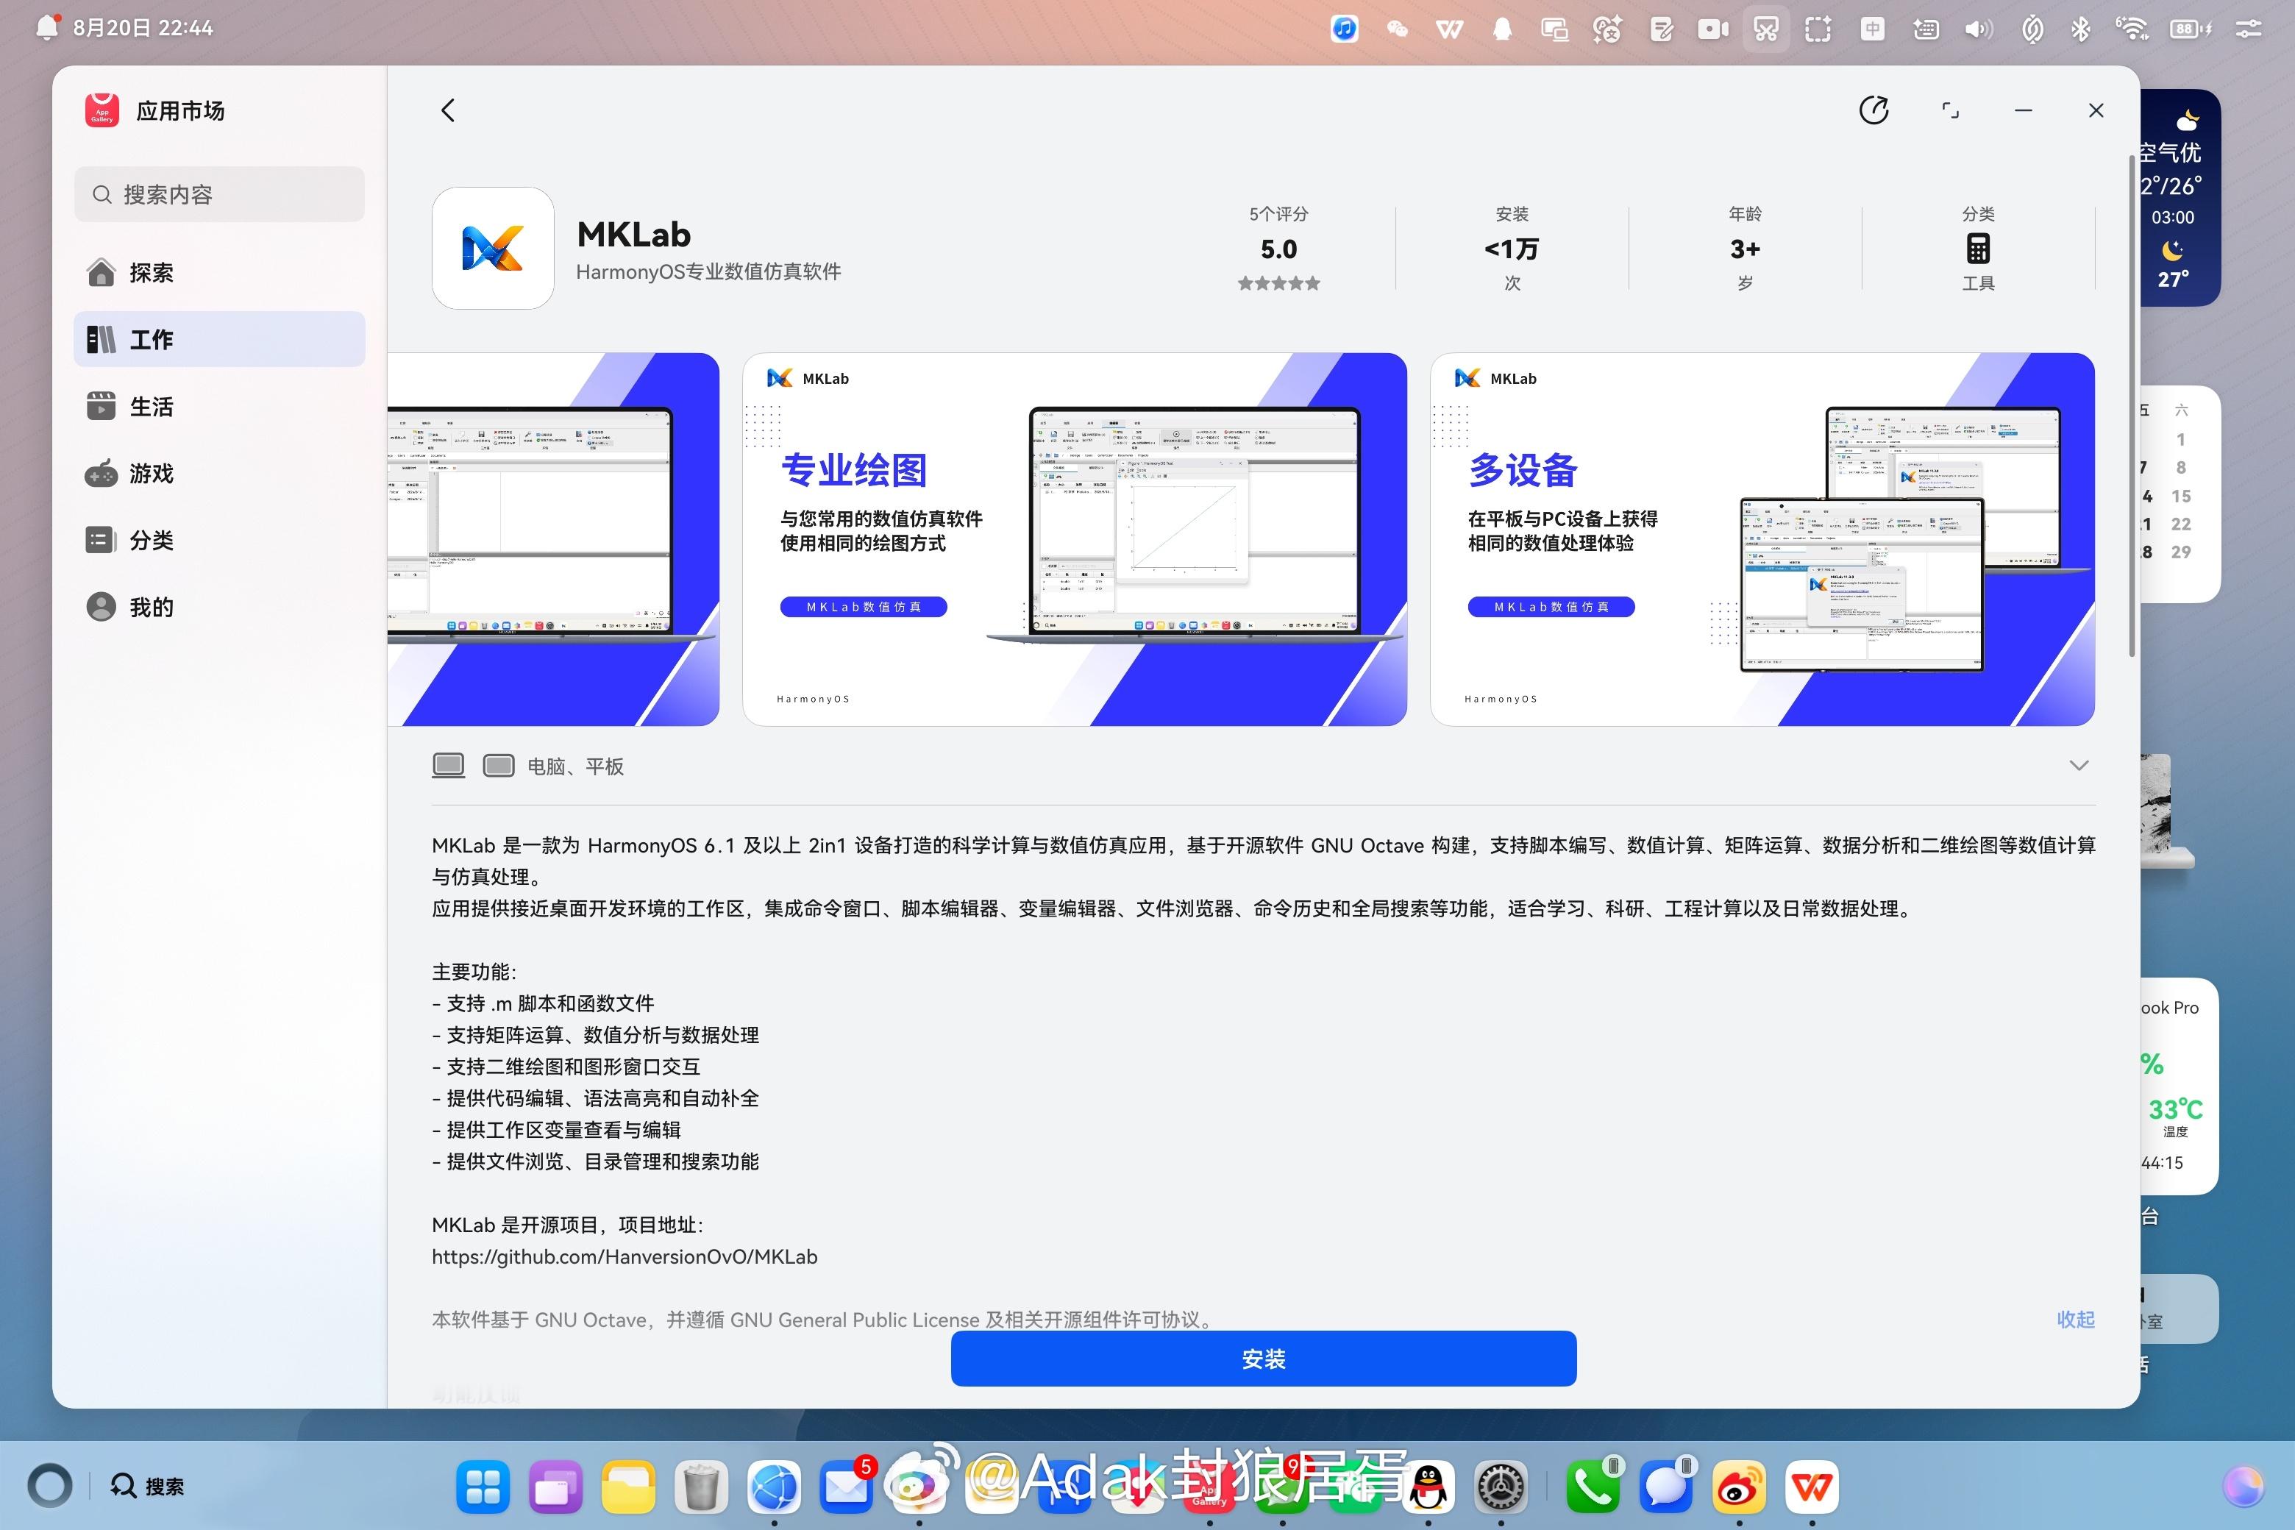The width and height of the screenshot is (2295, 1530).
Task: Open the 我的 profile page
Action: [x=219, y=607]
